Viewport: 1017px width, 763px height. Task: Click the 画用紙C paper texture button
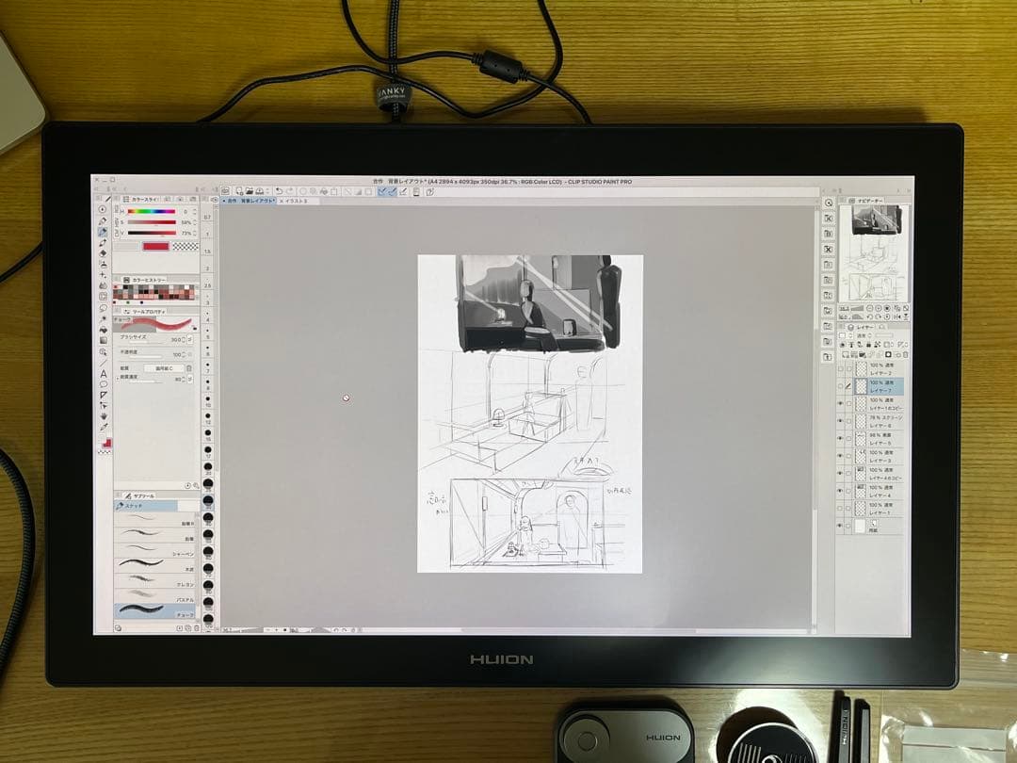pyautogui.click(x=164, y=368)
